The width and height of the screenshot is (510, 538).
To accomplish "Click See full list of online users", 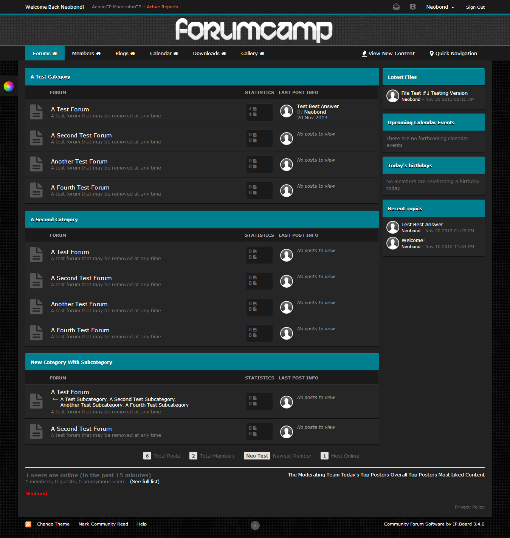I will point(145,482).
